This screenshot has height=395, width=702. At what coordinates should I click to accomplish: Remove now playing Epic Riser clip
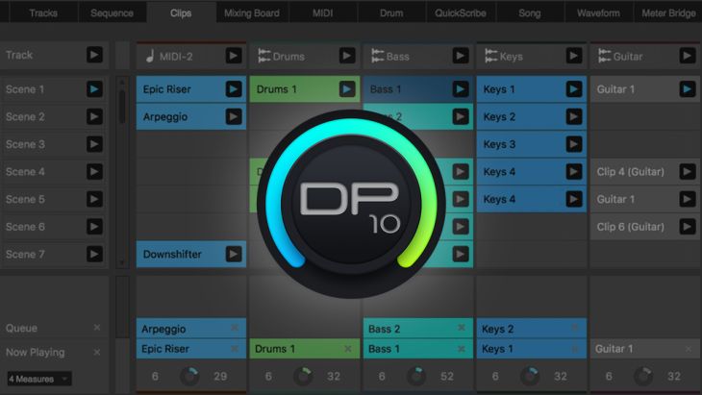click(x=235, y=349)
